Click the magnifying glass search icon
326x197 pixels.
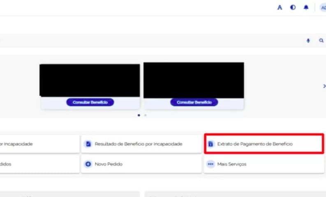click(x=321, y=41)
